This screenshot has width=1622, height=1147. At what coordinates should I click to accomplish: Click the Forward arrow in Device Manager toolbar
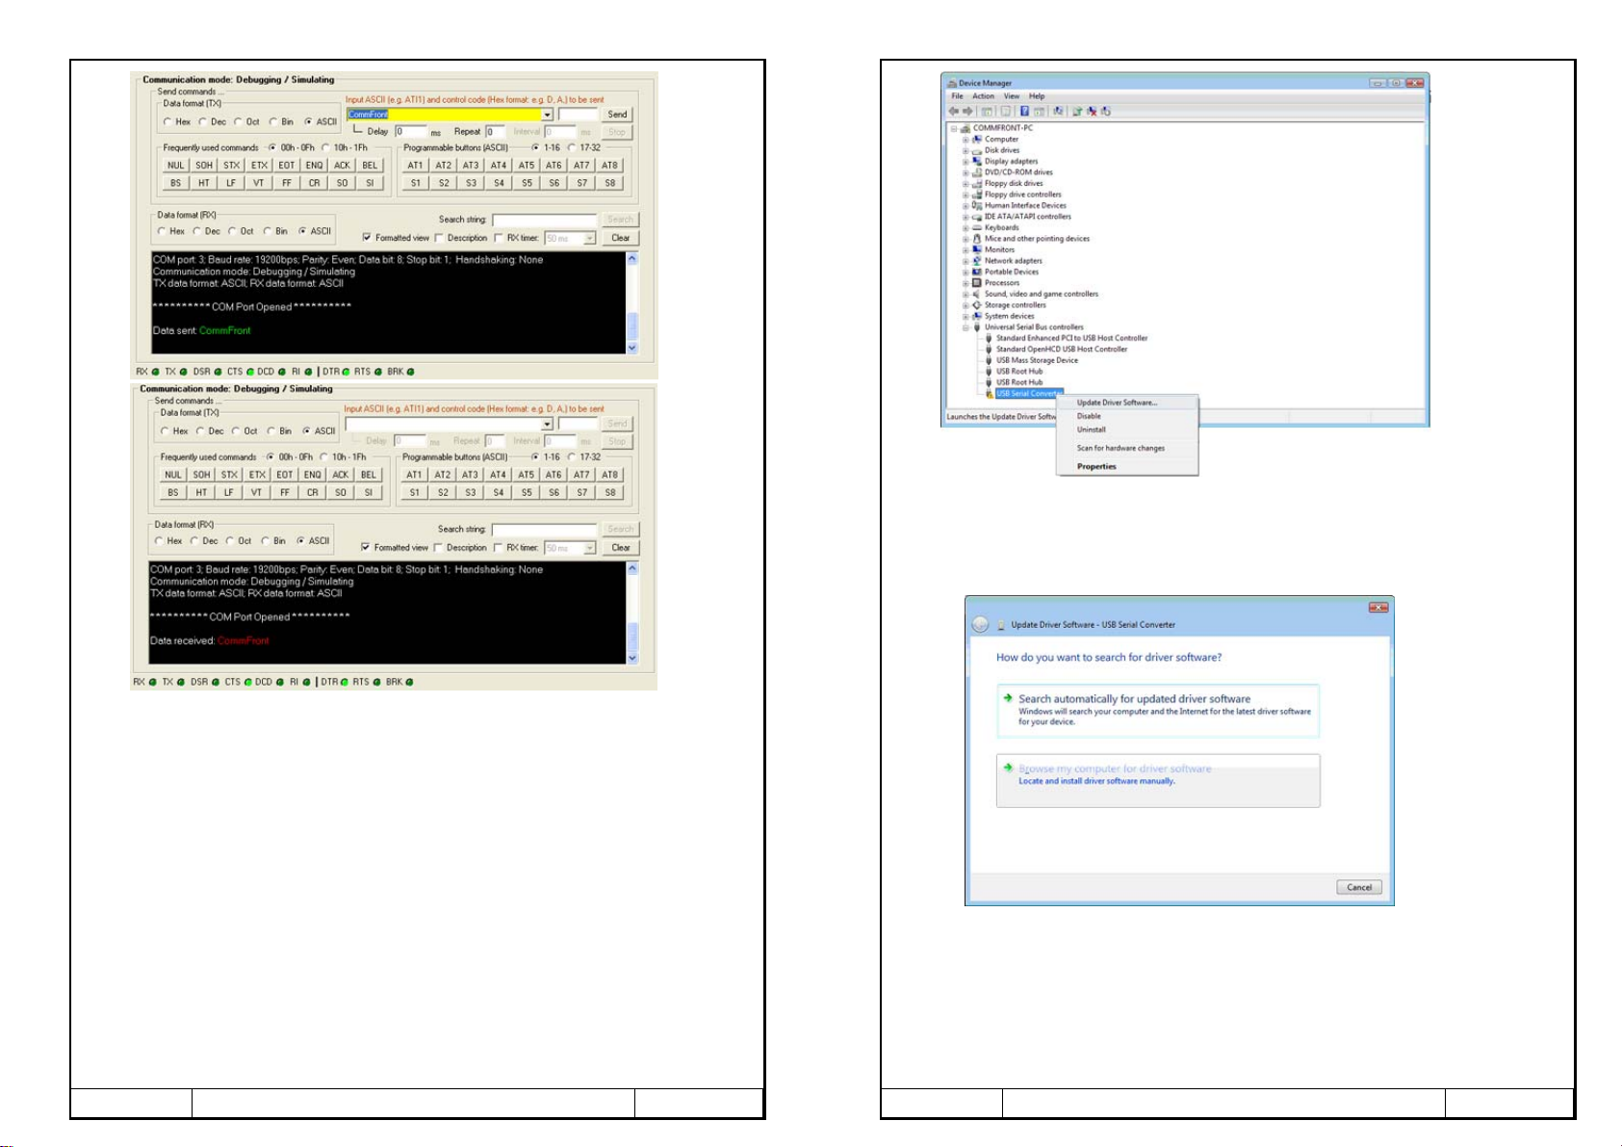[x=967, y=111]
